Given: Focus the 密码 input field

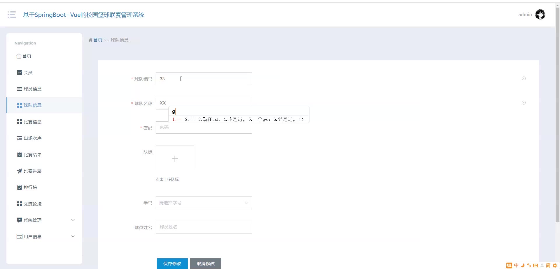Looking at the screenshot, I should [x=204, y=128].
